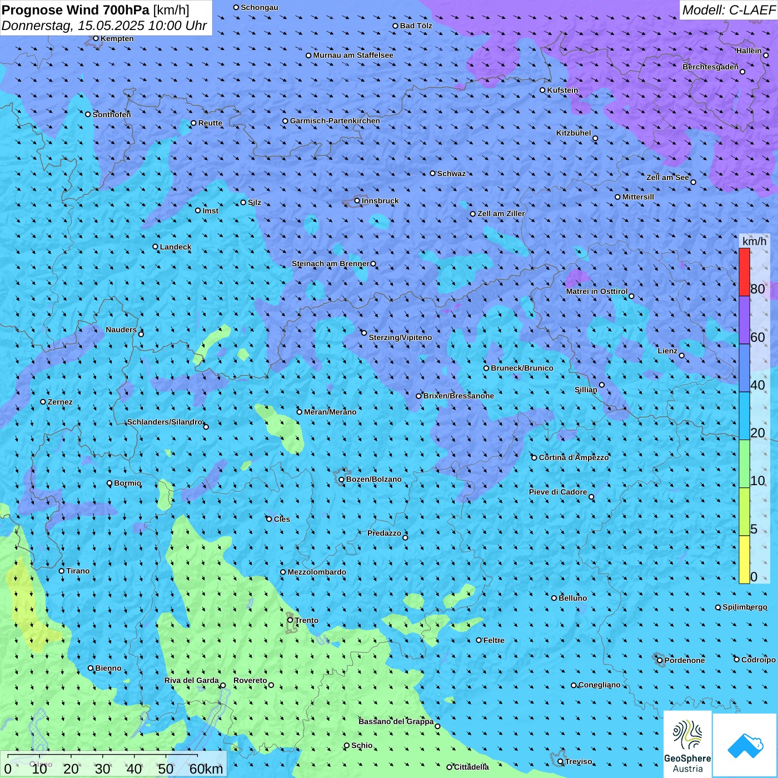Click the Belluno city marker

coord(554,598)
